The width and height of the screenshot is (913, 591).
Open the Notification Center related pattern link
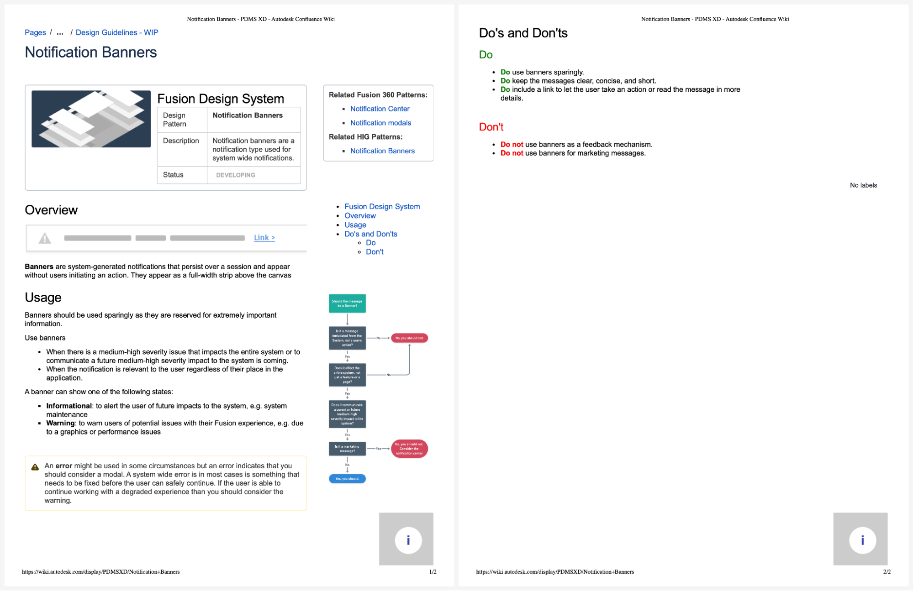[380, 109]
